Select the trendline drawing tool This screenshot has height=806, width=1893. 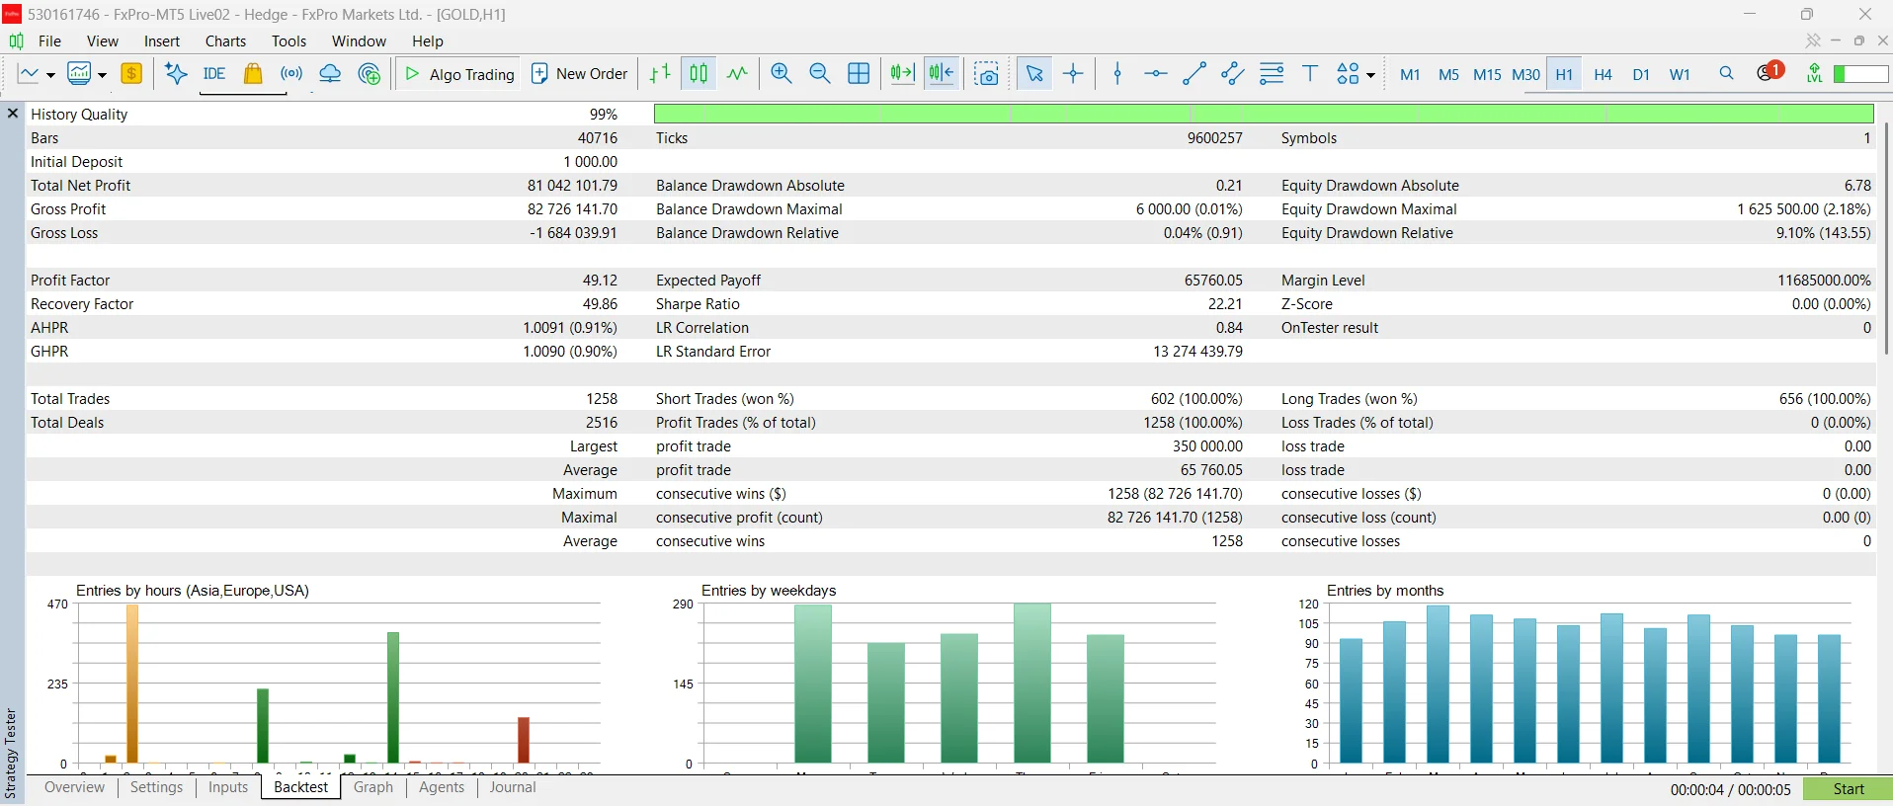click(1194, 74)
